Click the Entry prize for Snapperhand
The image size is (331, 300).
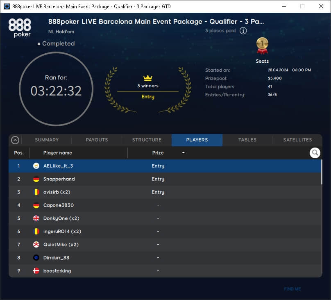click(x=158, y=179)
